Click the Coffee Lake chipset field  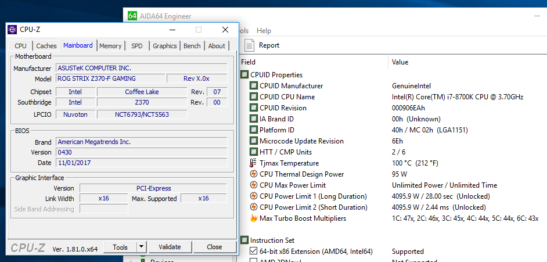point(142,92)
